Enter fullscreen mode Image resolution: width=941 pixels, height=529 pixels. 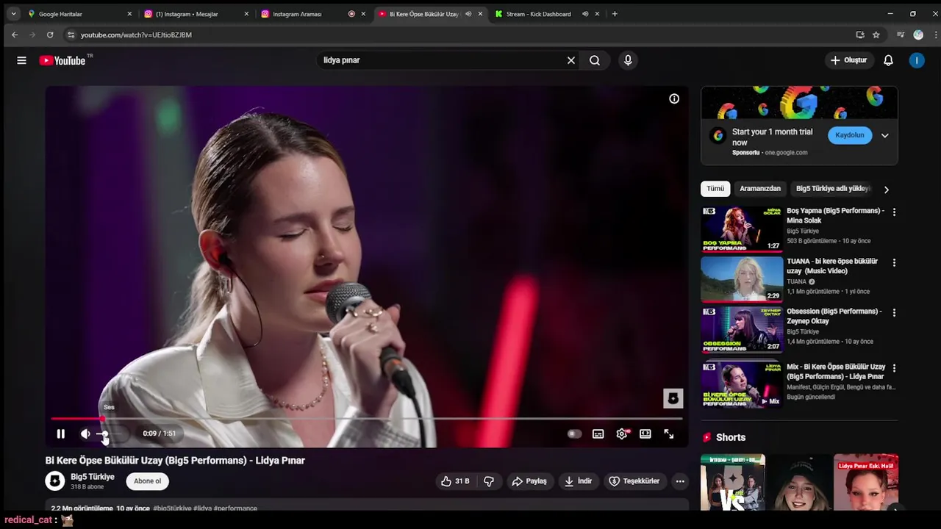669,433
